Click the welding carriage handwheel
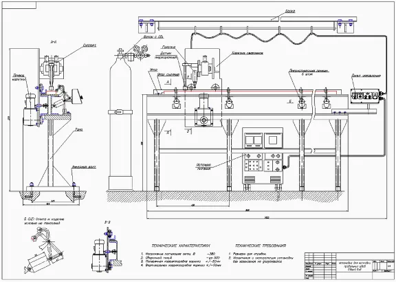 214,66
